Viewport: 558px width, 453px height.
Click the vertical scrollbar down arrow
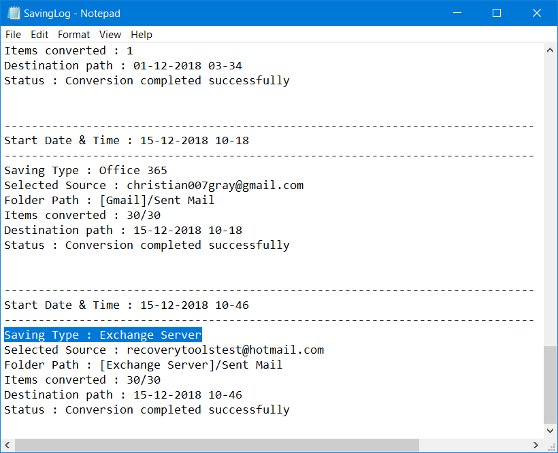tap(550, 431)
